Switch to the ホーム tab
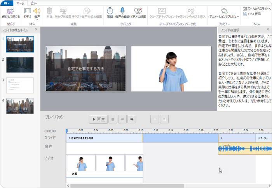Viewport: 272px width, 188px height. (x=20, y=2)
